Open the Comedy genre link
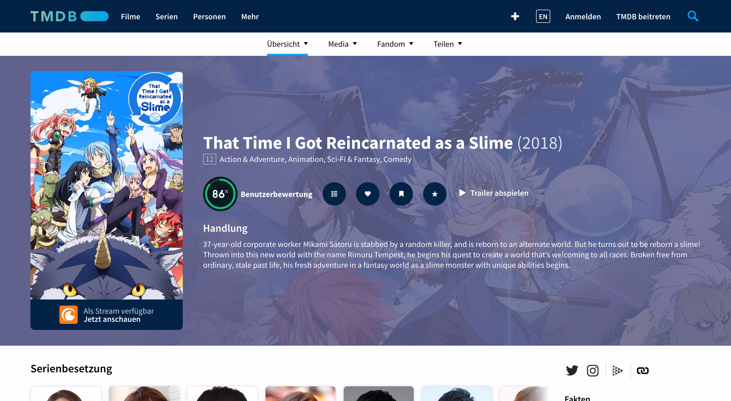Screen dimensions: 731x401 click(397, 159)
